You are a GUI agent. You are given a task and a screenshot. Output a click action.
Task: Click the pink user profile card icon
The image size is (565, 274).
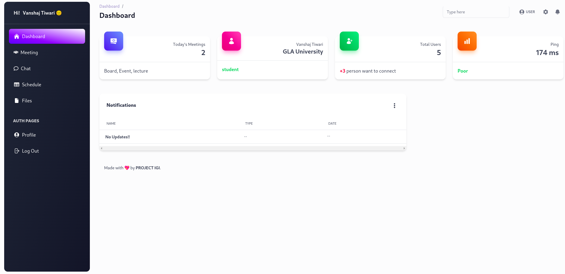pos(231,41)
